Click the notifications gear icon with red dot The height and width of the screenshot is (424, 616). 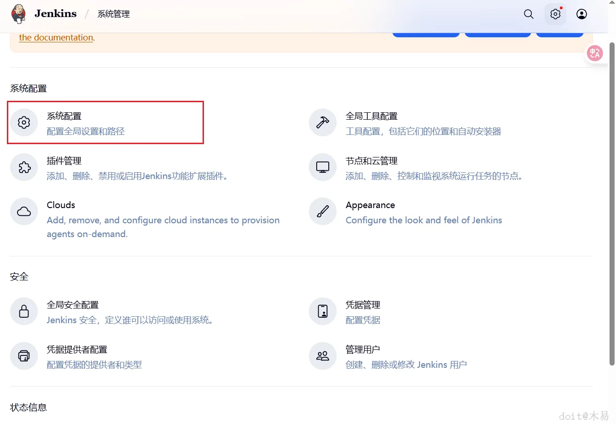coord(555,14)
